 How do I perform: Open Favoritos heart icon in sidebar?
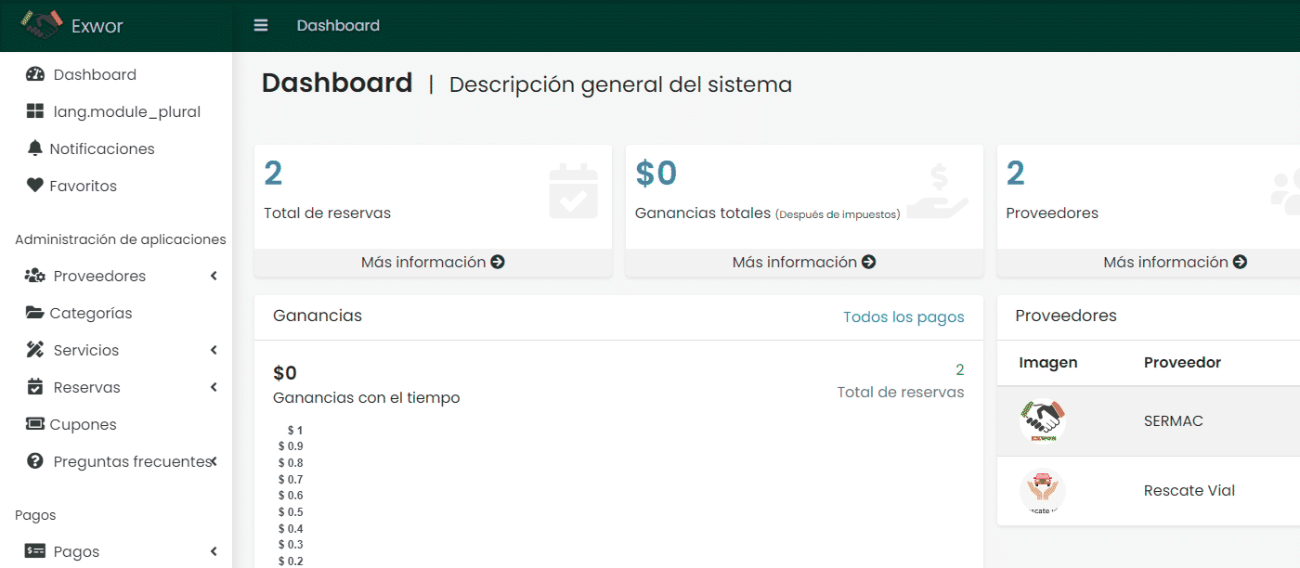tap(35, 186)
